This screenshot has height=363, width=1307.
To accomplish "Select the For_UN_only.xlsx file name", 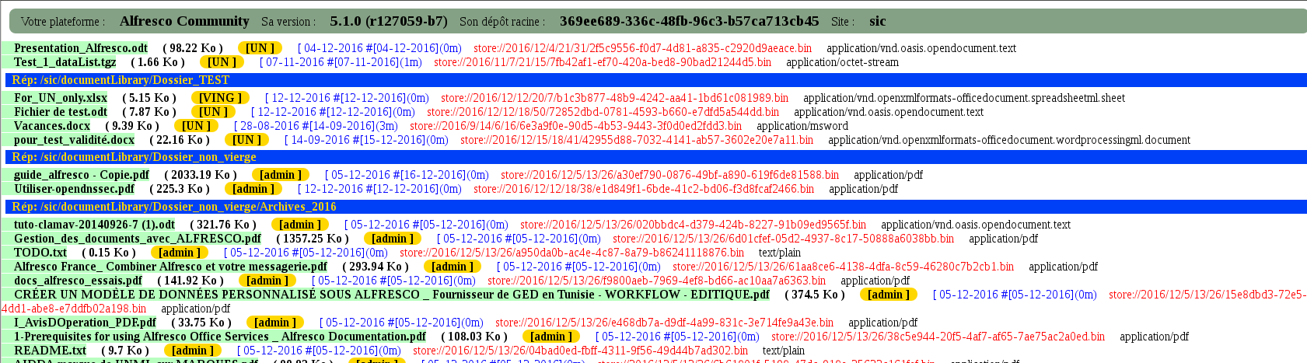I will [x=61, y=98].
